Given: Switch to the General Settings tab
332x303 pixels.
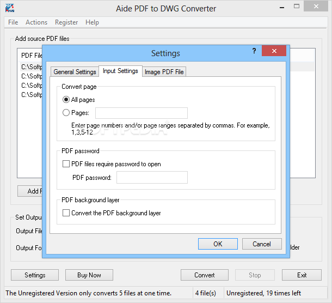Looking at the screenshot, I should 75,72.
